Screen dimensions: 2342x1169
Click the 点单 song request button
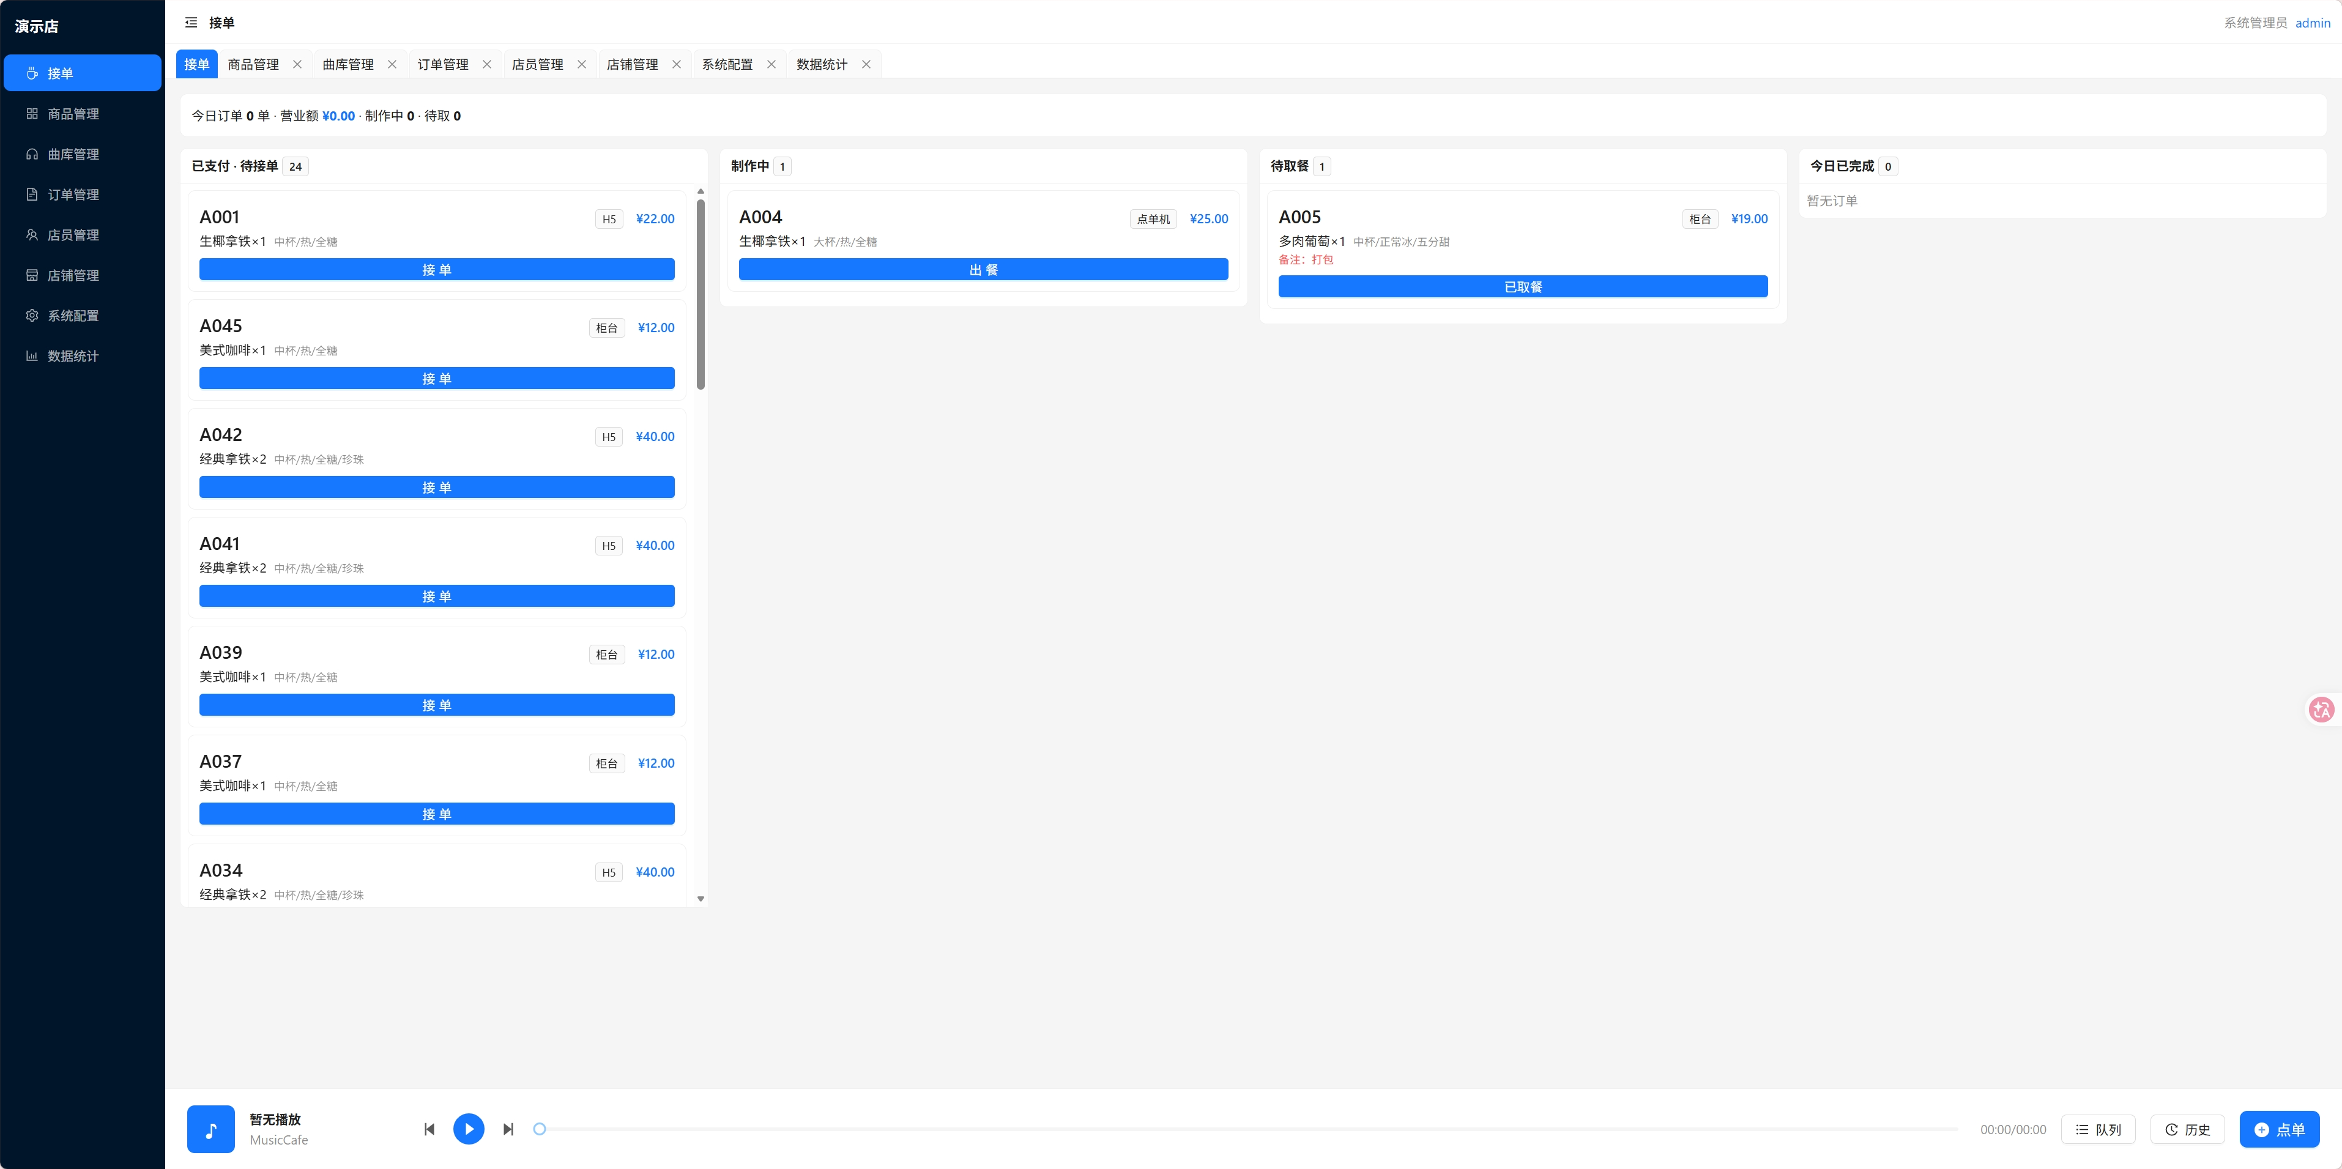click(x=2279, y=1129)
